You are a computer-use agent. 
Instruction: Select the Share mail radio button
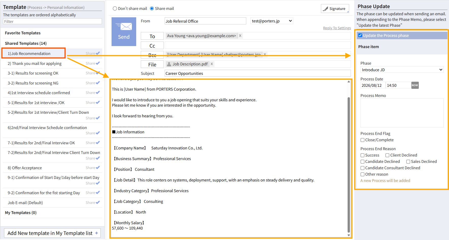[x=152, y=9]
